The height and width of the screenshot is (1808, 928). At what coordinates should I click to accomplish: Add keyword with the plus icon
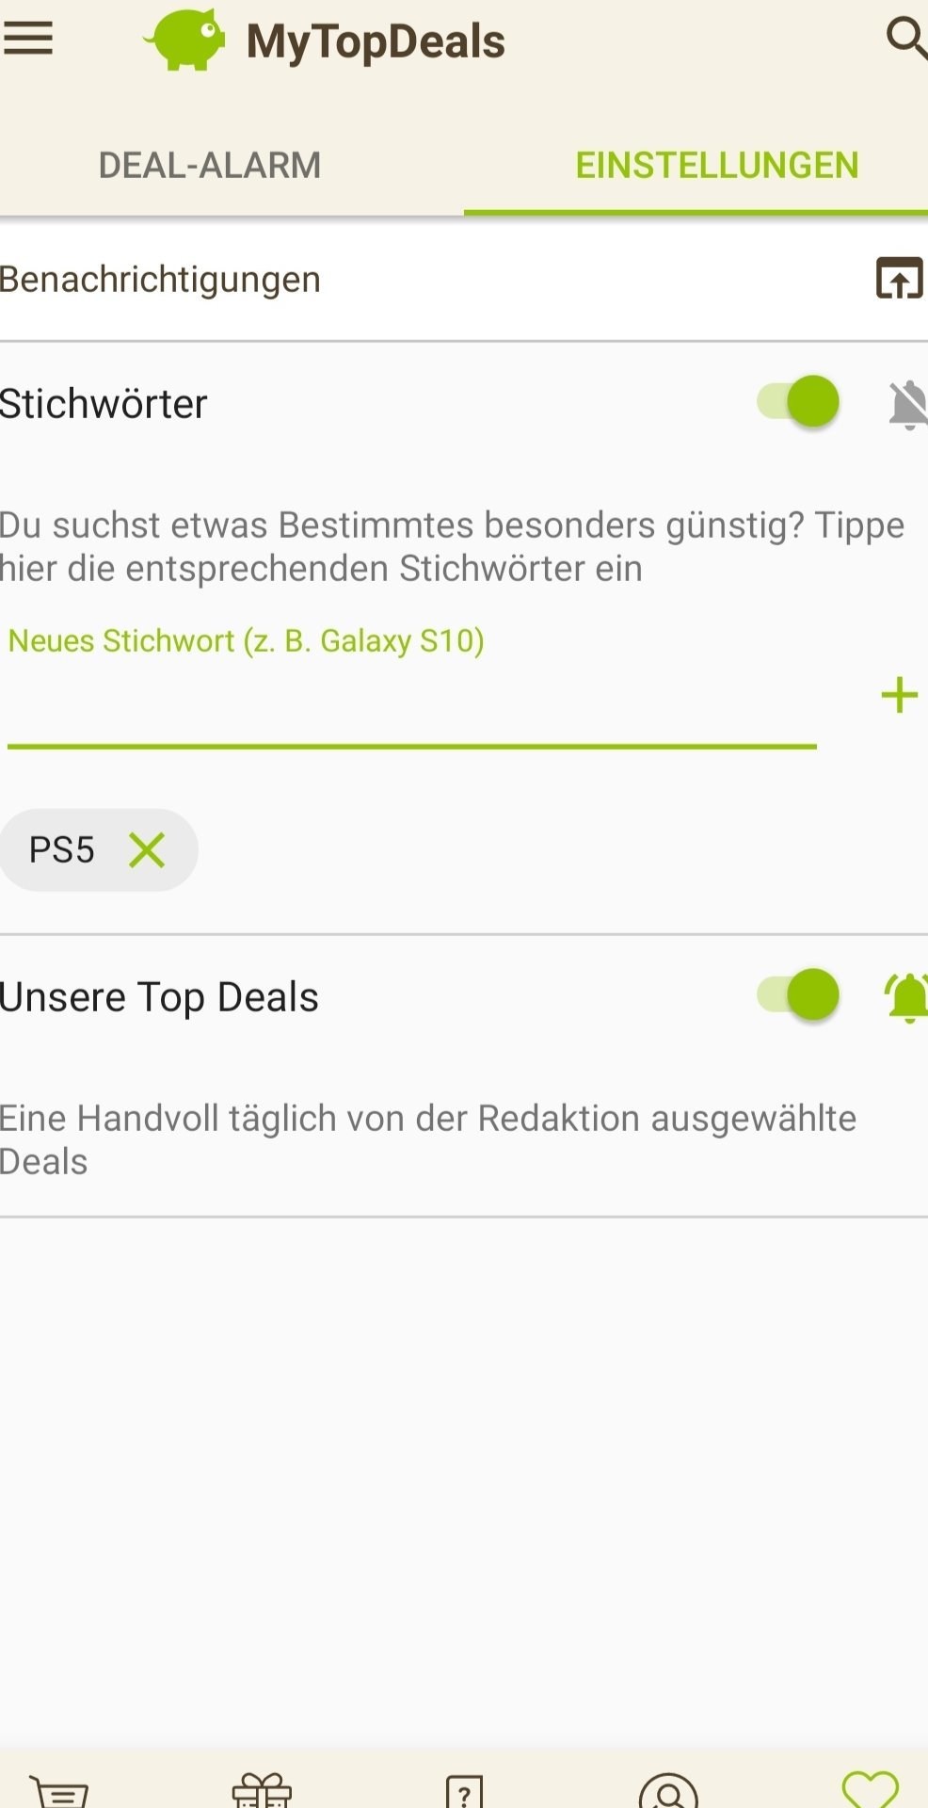(x=899, y=696)
